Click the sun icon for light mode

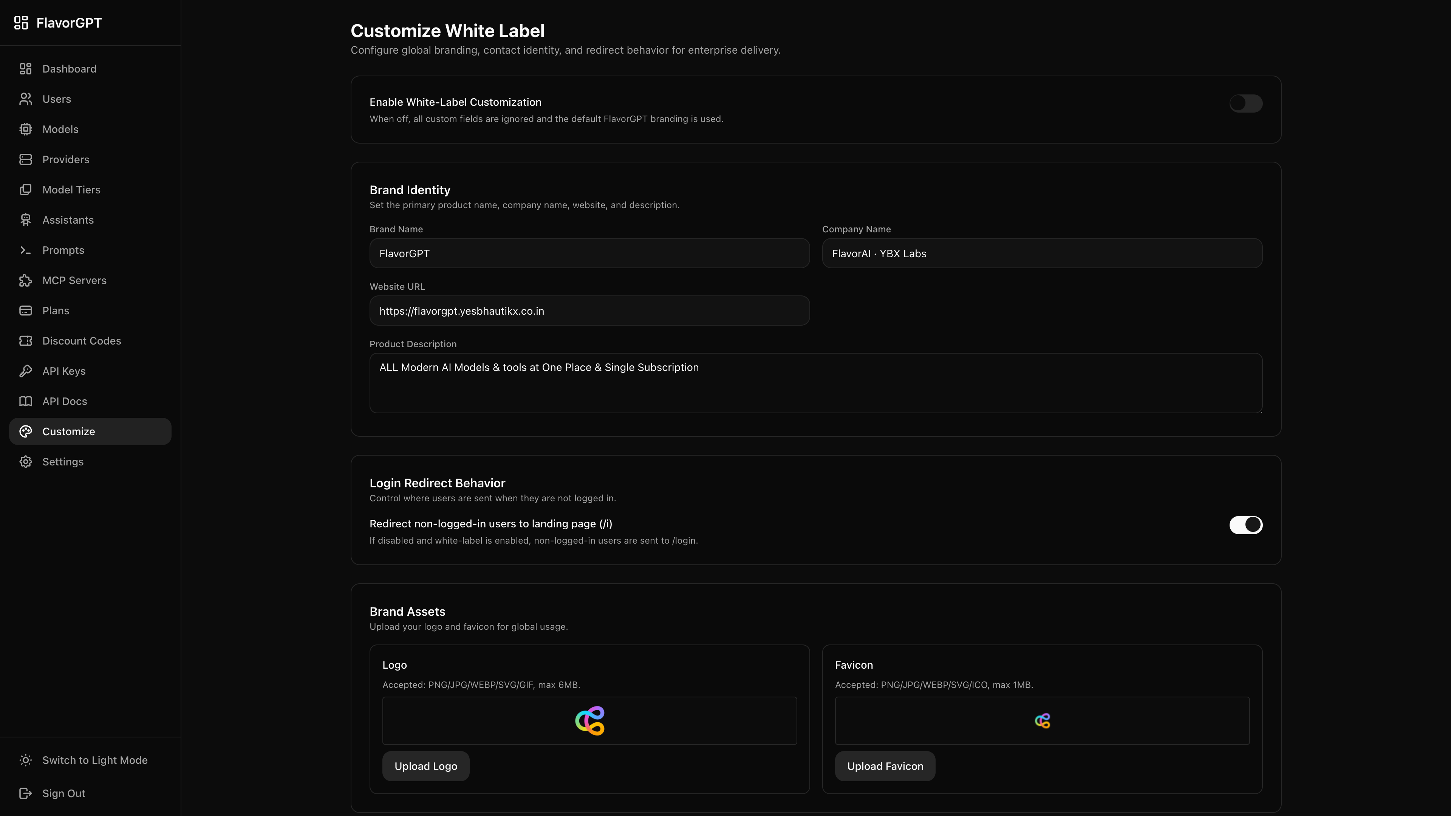tap(25, 760)
